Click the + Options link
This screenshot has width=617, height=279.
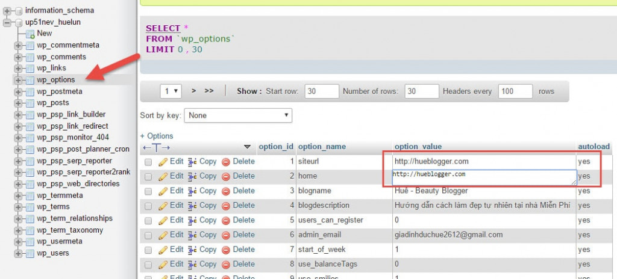click(157, 136)
